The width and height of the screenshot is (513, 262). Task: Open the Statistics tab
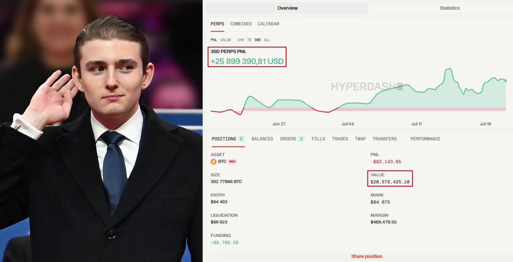[450, 8]
